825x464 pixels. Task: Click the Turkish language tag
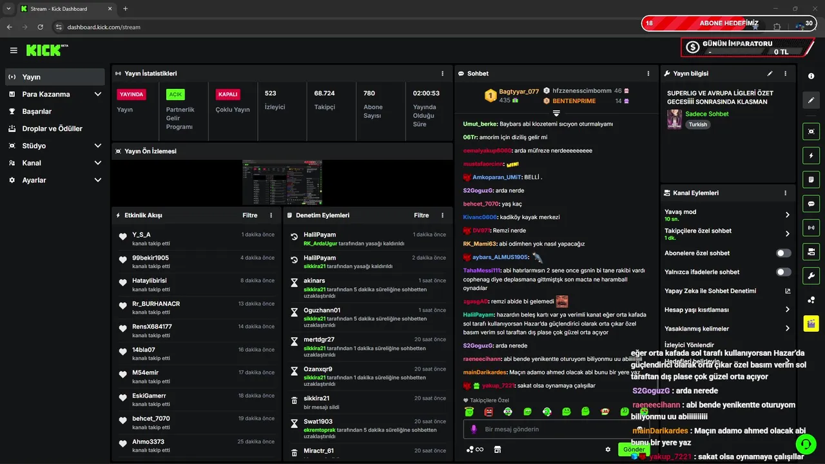697,124
